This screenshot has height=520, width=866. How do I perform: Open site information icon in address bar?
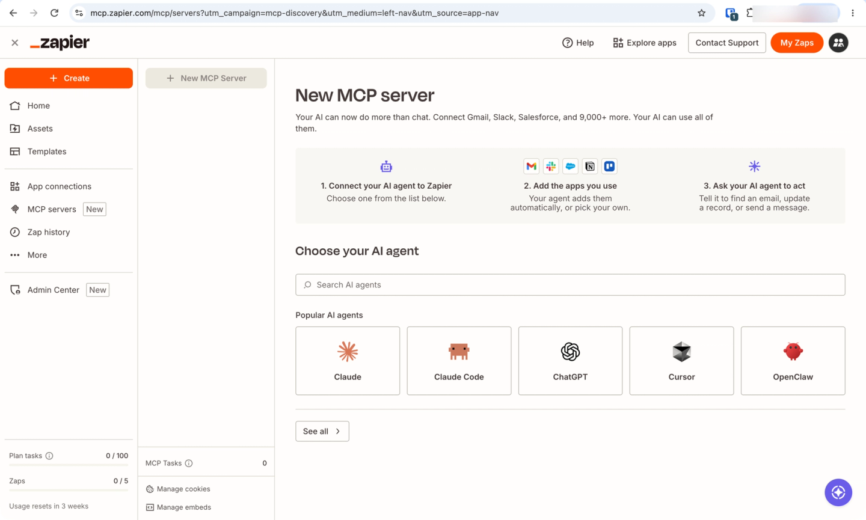(79, 13)
